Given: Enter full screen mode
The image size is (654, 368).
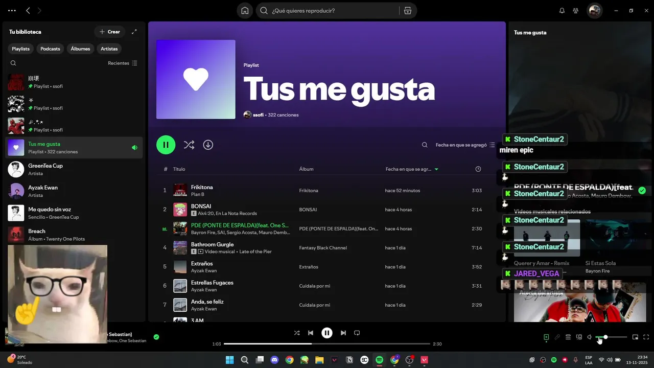Looking at the screenshot, I should pyautogui.click(x=646, y=337).
